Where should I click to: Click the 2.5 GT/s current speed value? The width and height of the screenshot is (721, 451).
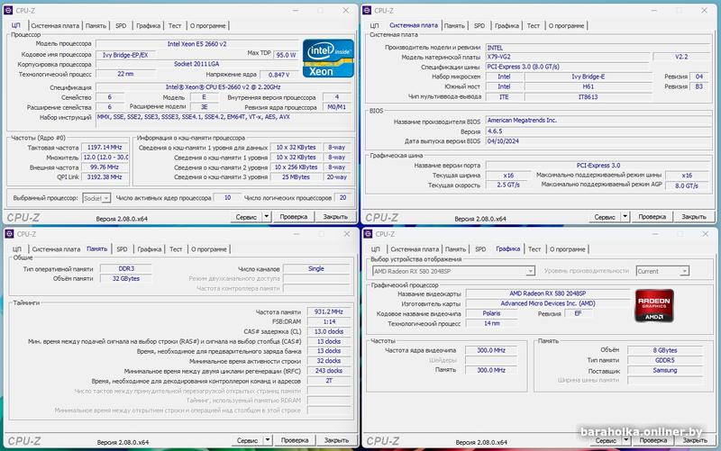point(508,185)
